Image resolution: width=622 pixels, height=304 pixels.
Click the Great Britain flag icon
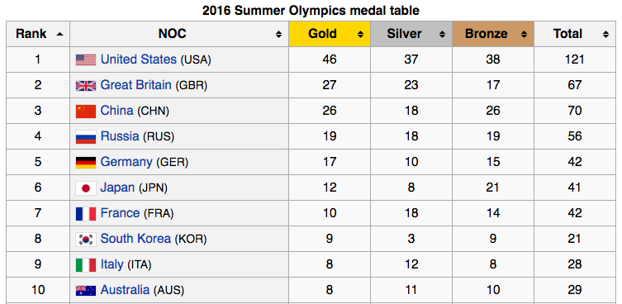86,85
